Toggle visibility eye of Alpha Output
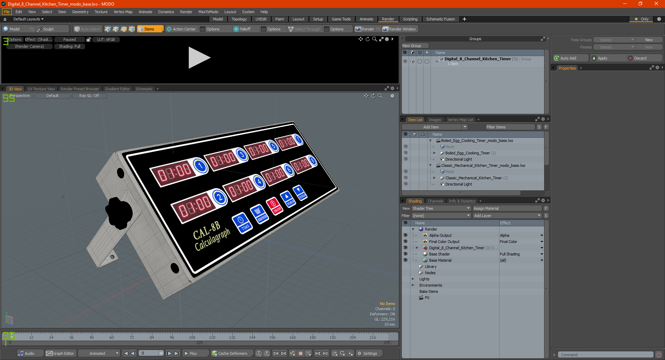Screen dimensions: 665x360 click(x=405, y=235)
